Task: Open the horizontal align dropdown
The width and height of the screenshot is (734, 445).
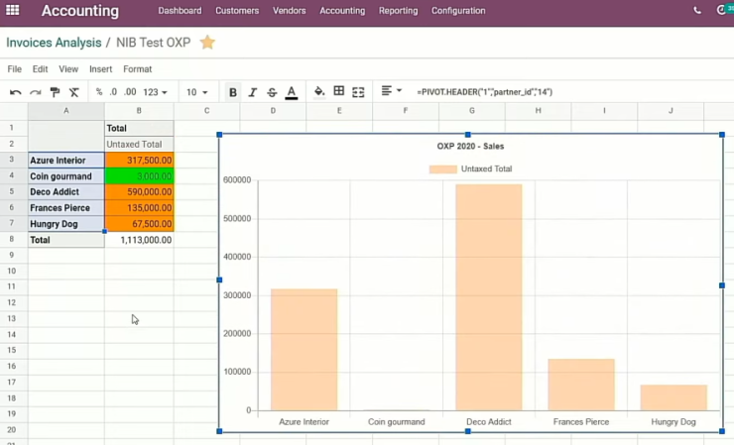Action: click(x=392, y=91)
